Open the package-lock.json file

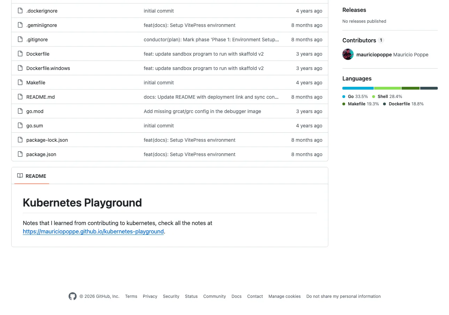point(47,140)
